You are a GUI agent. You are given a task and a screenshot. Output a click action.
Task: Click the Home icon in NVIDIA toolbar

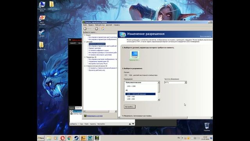coord(103,29)
